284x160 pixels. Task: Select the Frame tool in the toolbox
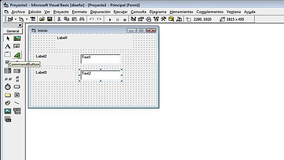coord(8,54)
